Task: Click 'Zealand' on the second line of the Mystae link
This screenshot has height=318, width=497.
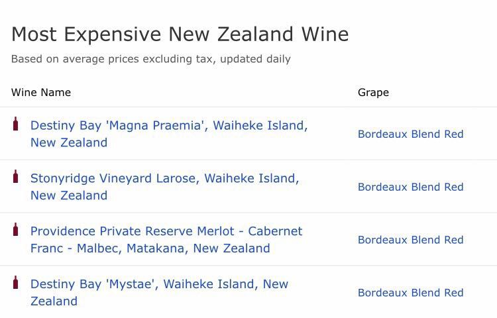Action: (54, 301)
